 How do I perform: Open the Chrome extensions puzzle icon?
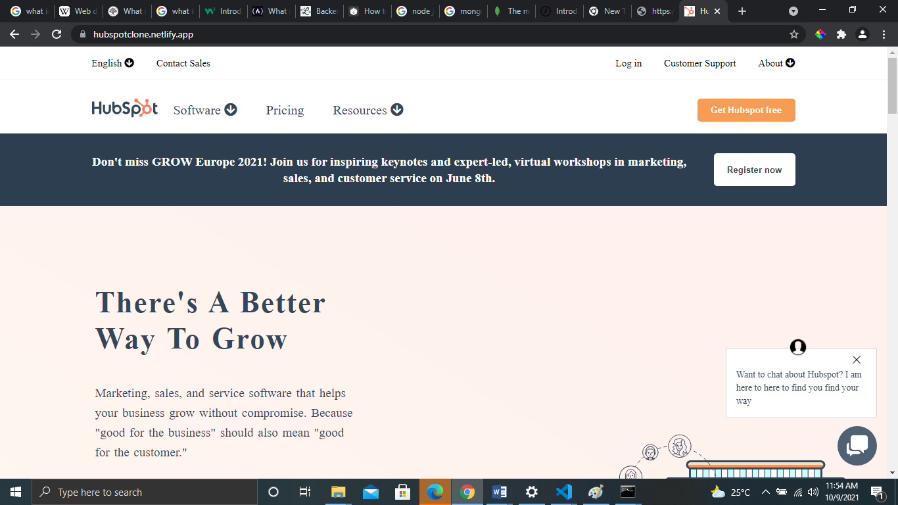[841, 34]
